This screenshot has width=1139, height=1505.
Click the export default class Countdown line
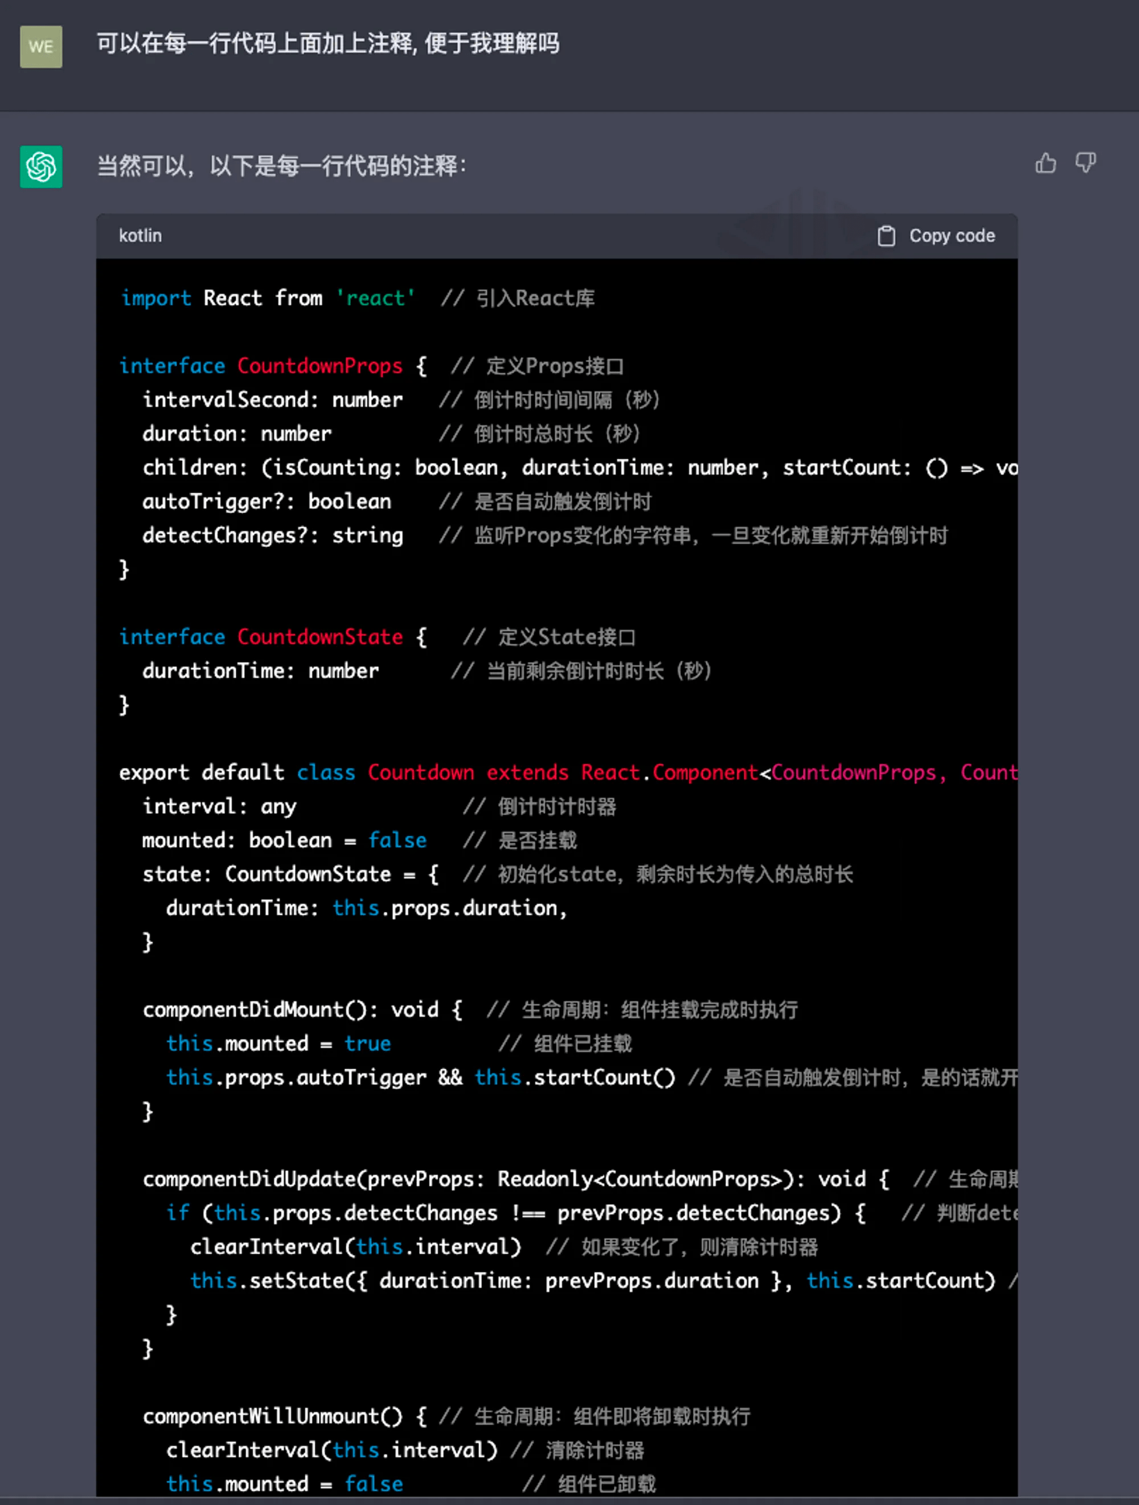[568, 772]
